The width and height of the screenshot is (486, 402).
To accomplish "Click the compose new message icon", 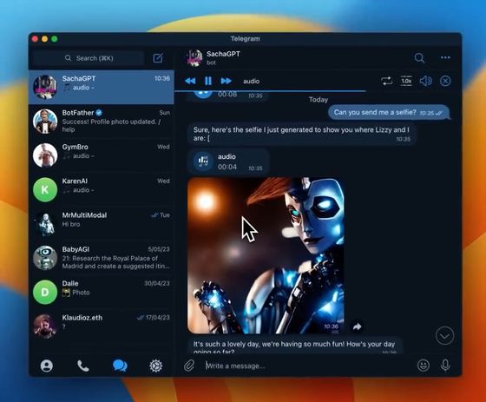I will click(158, 58).
